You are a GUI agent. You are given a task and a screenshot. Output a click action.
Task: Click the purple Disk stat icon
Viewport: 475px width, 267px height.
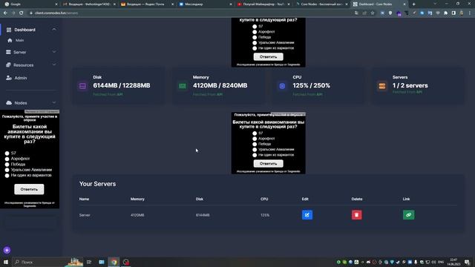[x=82, y=86]
